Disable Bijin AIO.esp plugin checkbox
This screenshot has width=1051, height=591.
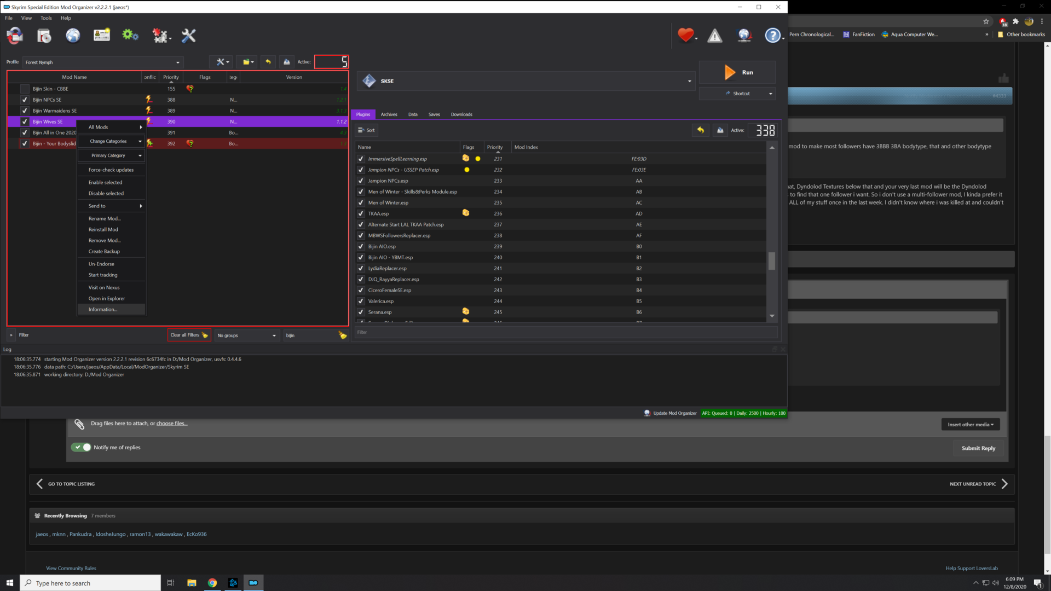(x=361, y=246)
